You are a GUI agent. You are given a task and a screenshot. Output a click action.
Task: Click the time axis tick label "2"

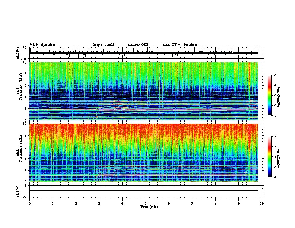click(x=76, y=203)
